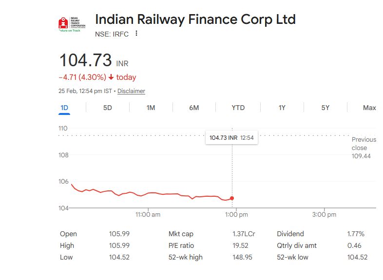Show the Max time range chart

(x=369, y=108)
